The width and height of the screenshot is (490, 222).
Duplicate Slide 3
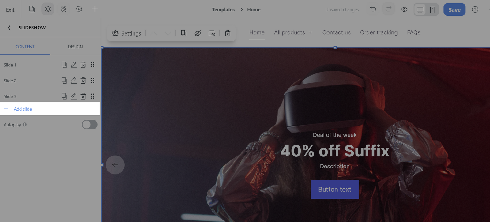tap(64, 96)
